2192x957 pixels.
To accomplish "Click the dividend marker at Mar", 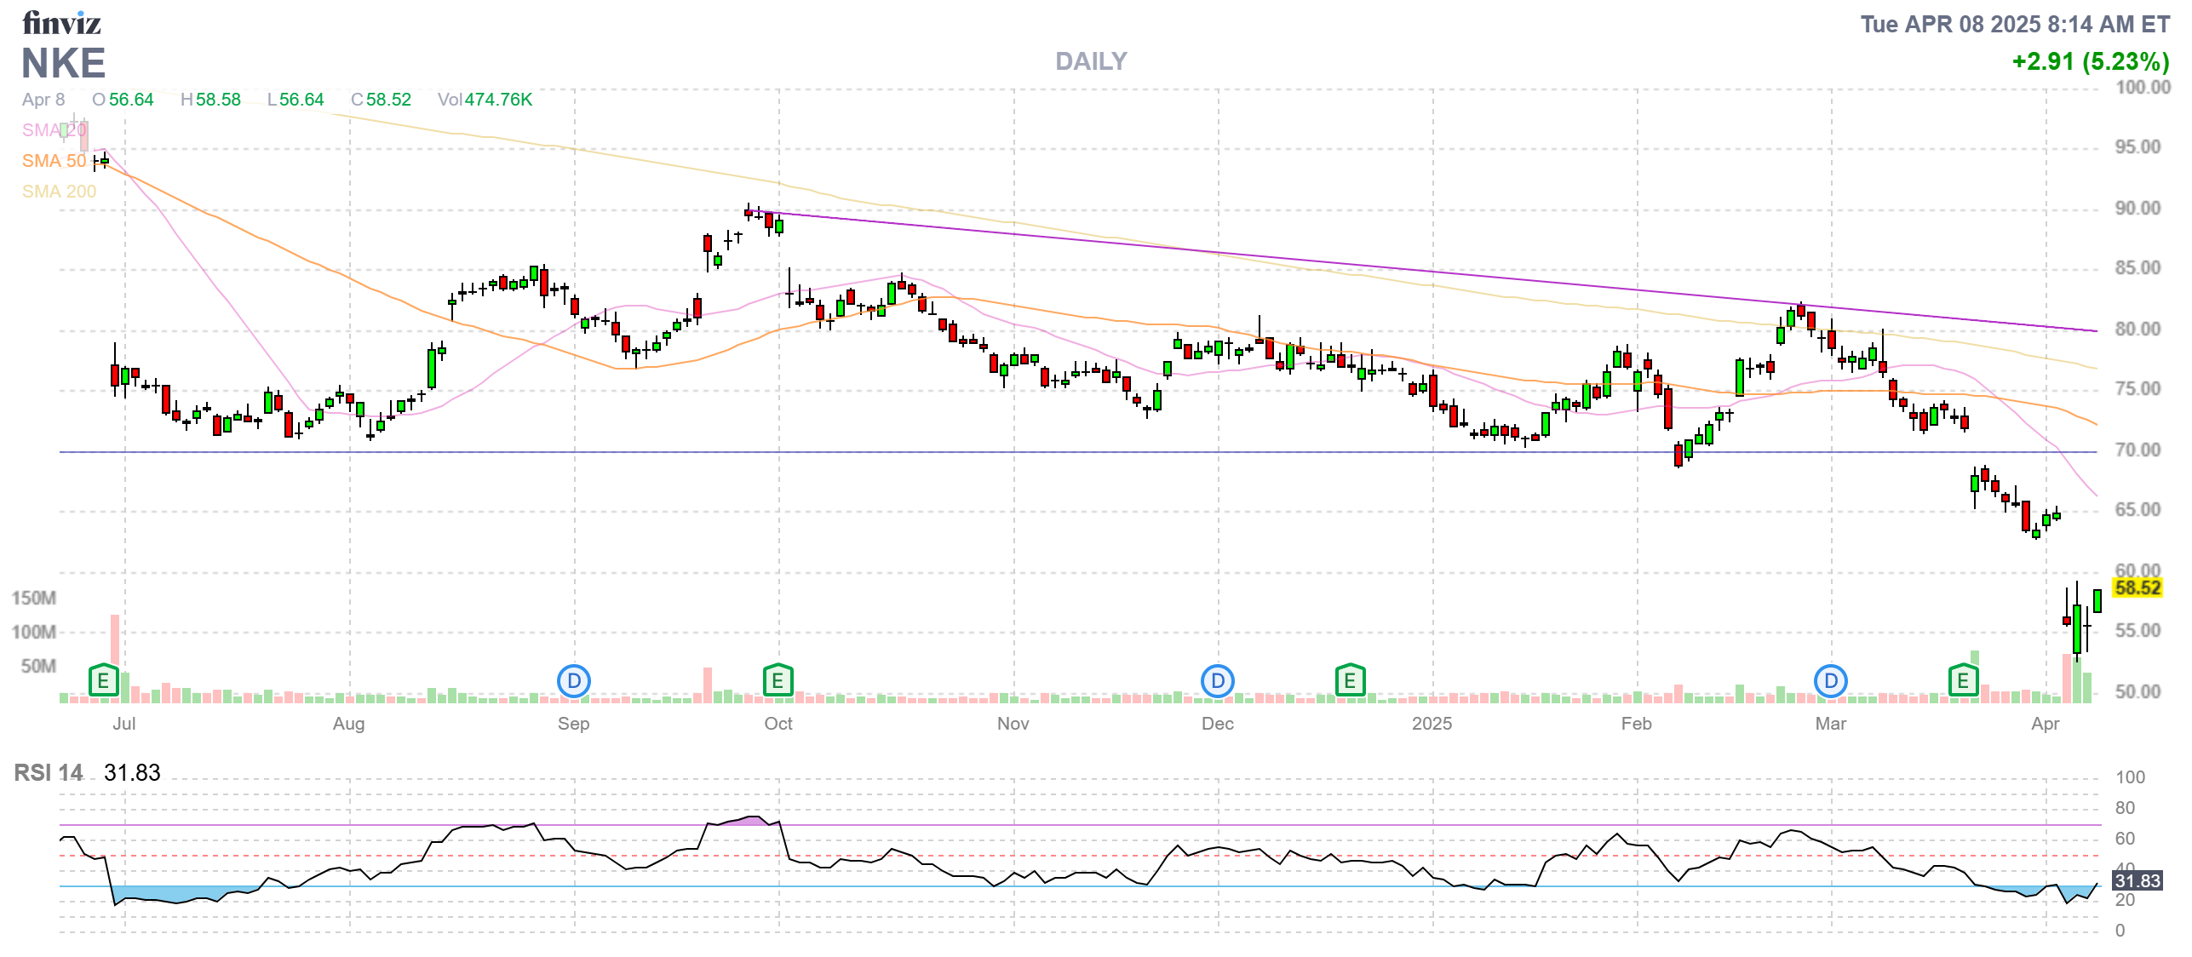I will coord(1830,680).
